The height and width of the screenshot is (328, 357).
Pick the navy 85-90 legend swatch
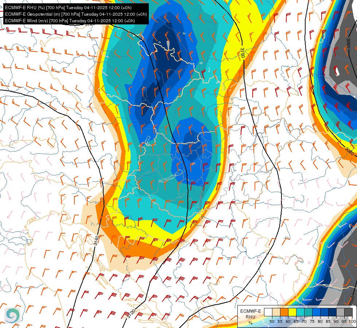333,312
